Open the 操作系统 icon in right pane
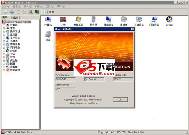The height and width of the screenshot is (135, 189). (x=78, y=21)
